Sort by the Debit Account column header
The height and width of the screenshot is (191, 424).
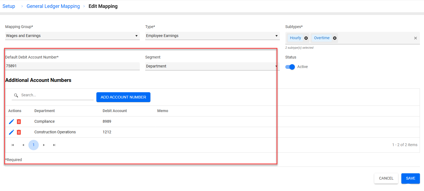click(115, 111)
